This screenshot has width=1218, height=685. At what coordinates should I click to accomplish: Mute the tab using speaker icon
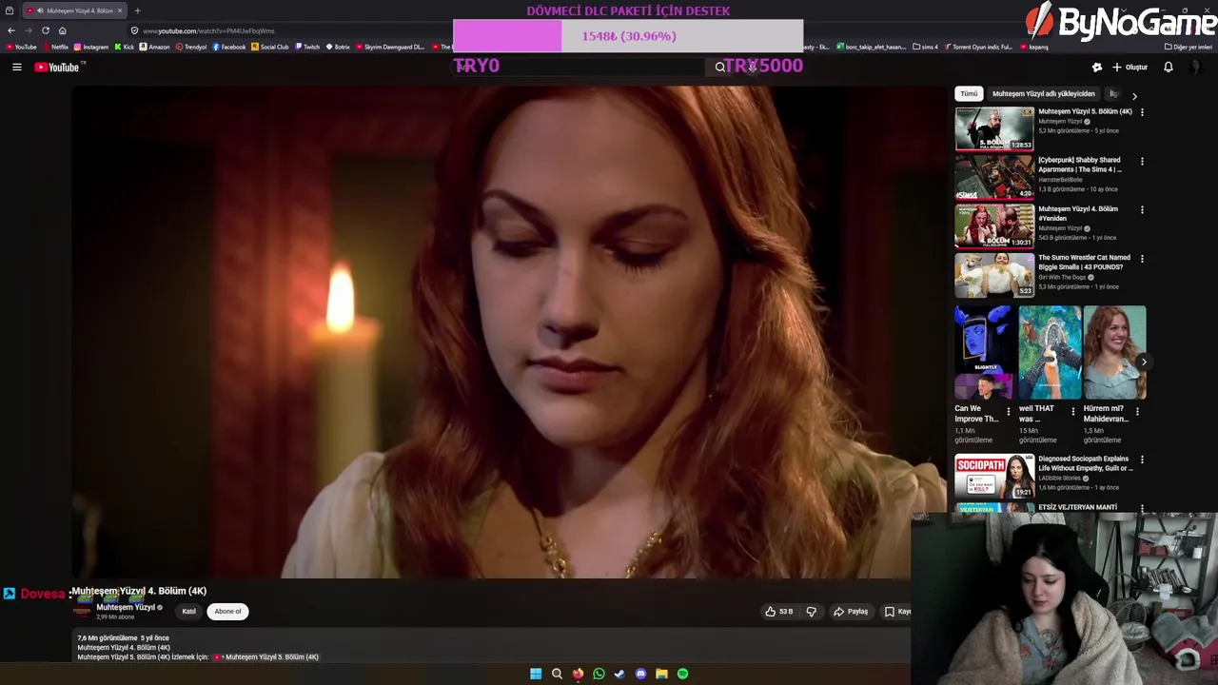[x=39, y=10]
